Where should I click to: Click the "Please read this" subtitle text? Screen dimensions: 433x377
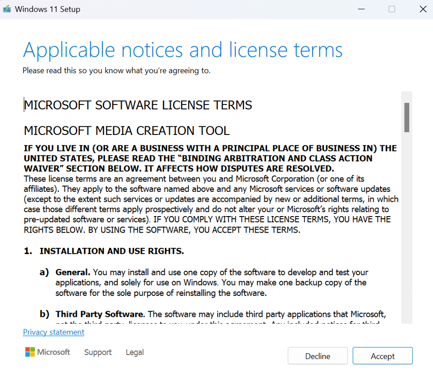[116, 70]
